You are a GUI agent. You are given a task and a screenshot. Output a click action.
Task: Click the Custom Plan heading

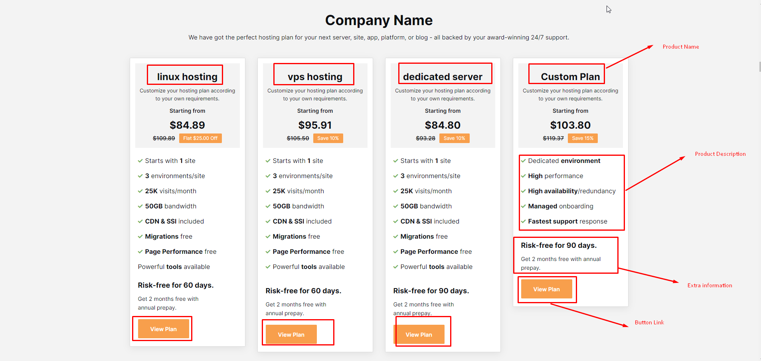point(570,77)
